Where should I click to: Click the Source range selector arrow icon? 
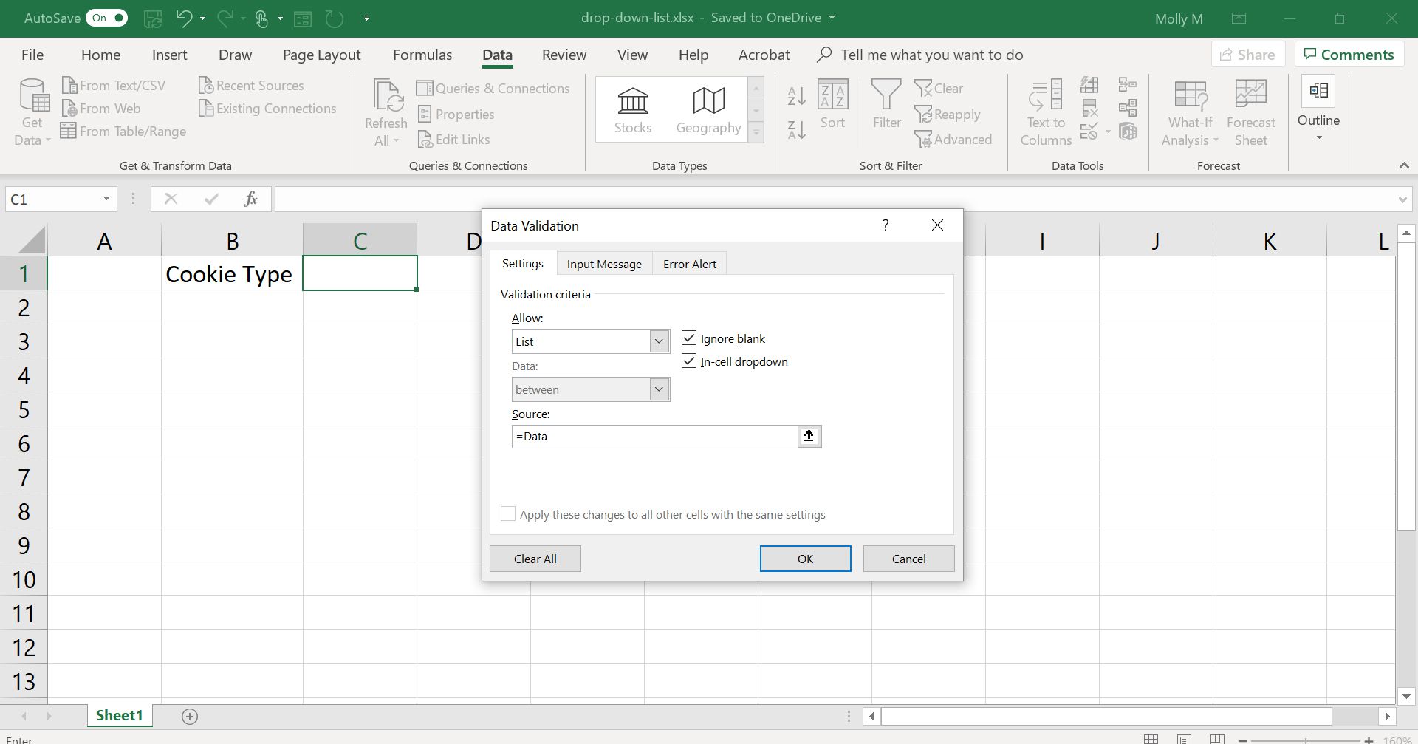point(809,436)
